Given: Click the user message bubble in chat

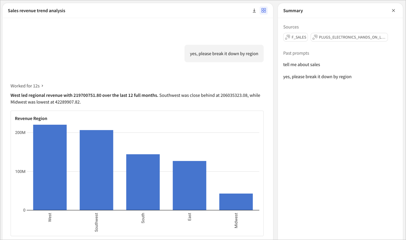Looking at the screenshot, I should (224, 53).
